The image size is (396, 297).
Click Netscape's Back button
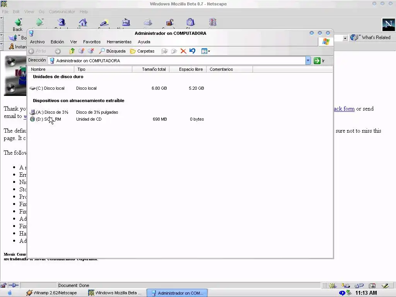pos(18,25)
